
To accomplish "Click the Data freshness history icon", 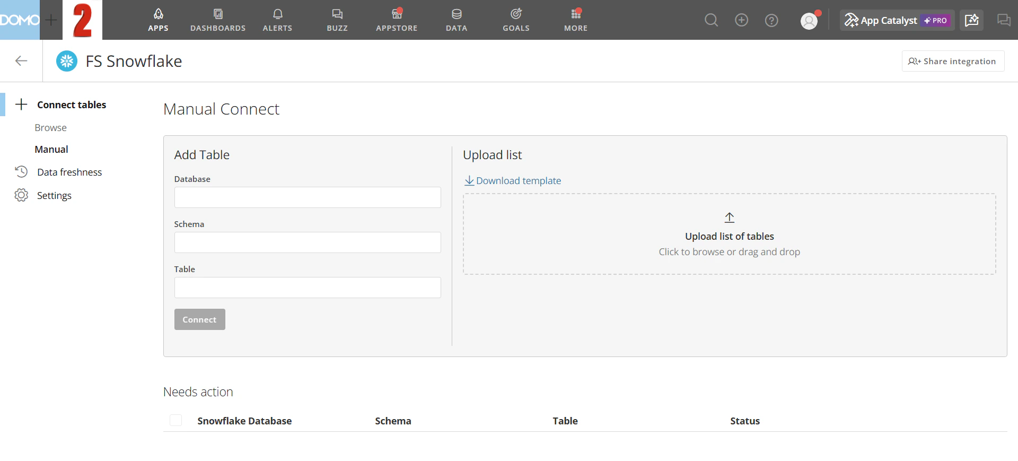I will [21, 172].
